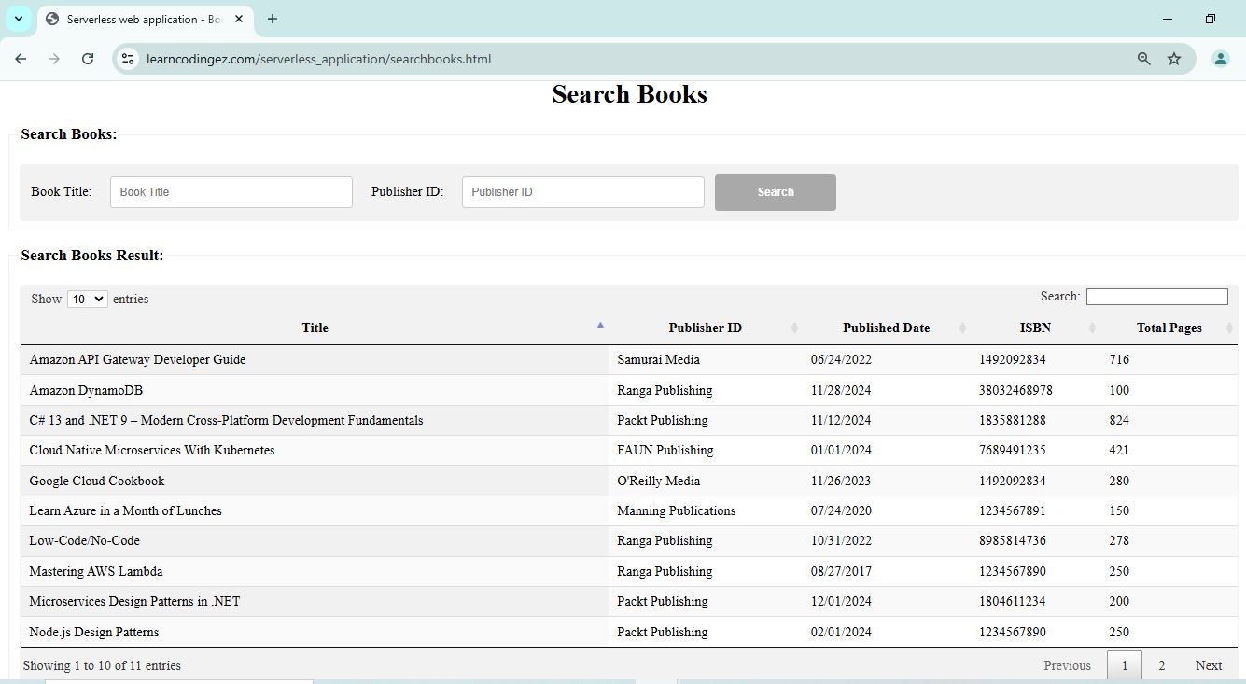
Task: Sort table by Total Pages column header
Action: click(1169, 328)
